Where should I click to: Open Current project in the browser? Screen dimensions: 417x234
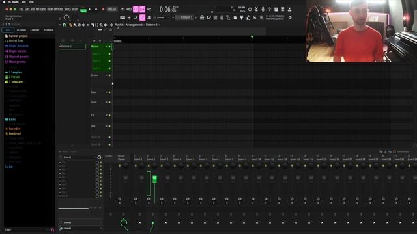16,36
